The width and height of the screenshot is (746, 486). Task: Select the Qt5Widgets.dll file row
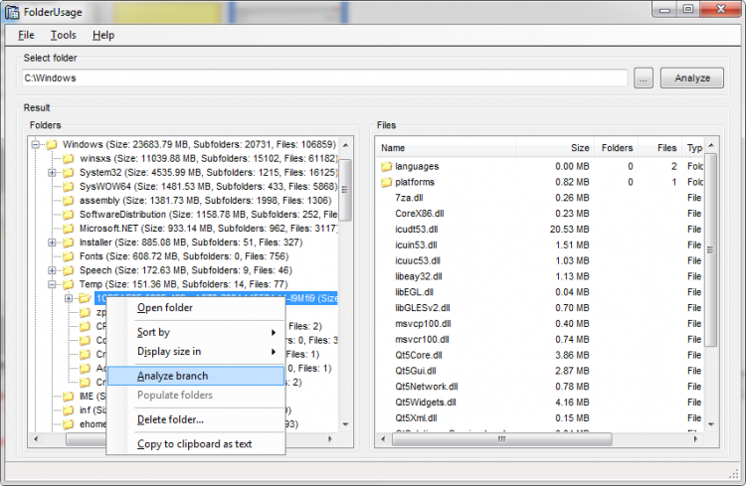(x=541, y=403)
